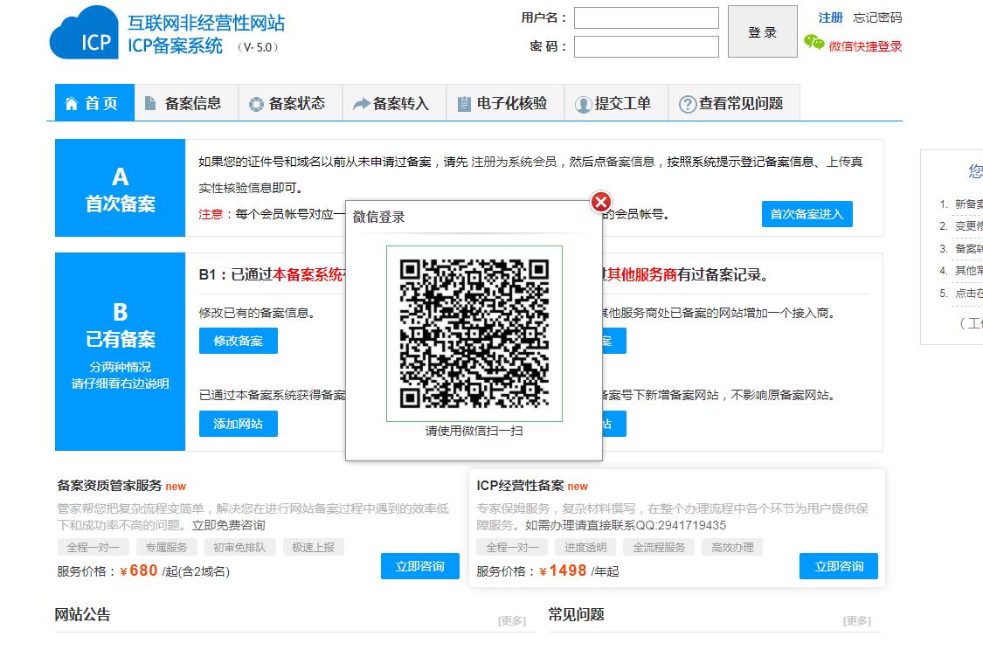The image size is (983, 650).
Task: Focus the 用户名 input field
Action: tap(647, 17)
